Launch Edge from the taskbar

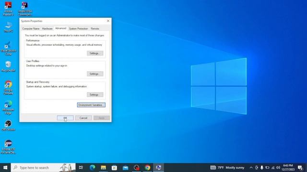pyautogui.click(x=92, y=168)
